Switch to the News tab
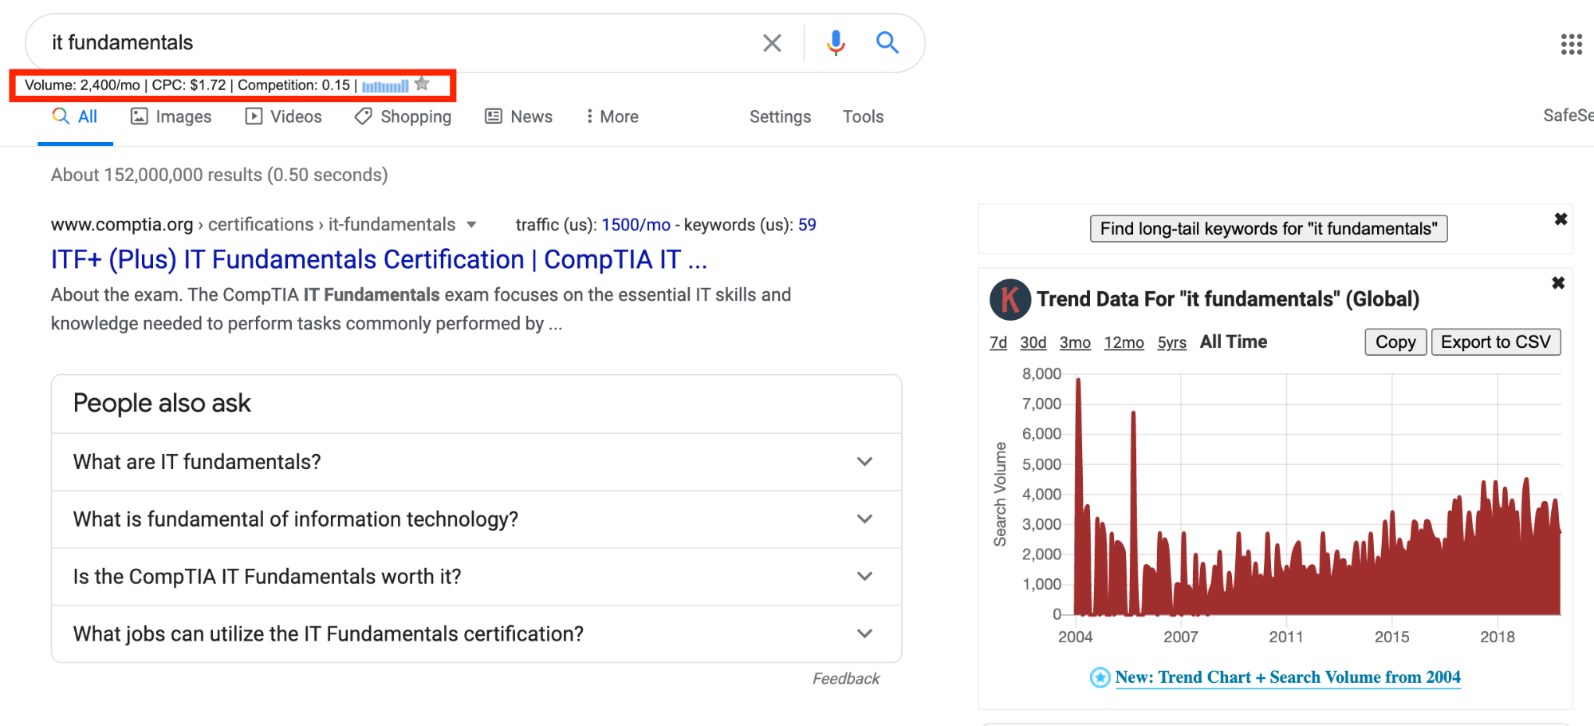Viewport: 1594px width, 726px height. 519,116
